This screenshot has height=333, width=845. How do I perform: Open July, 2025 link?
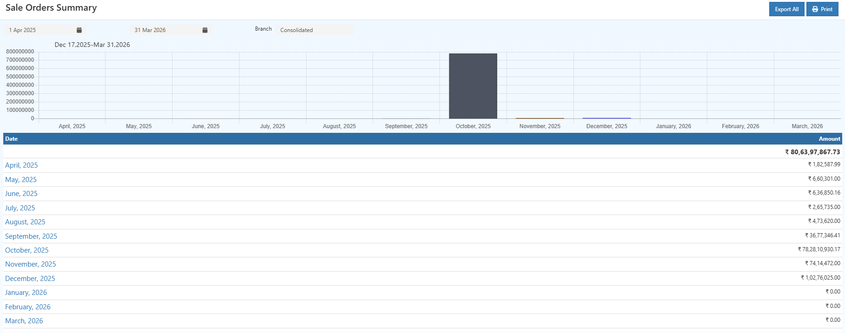coord(20,208)
